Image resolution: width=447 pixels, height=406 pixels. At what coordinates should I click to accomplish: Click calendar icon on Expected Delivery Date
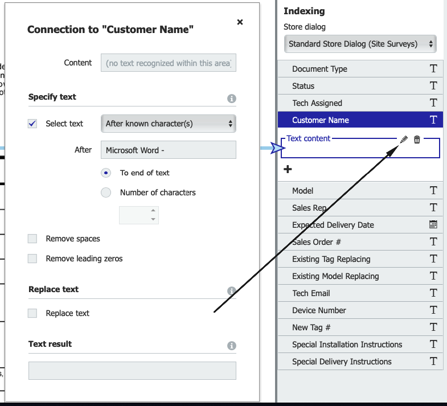(433, 224)
